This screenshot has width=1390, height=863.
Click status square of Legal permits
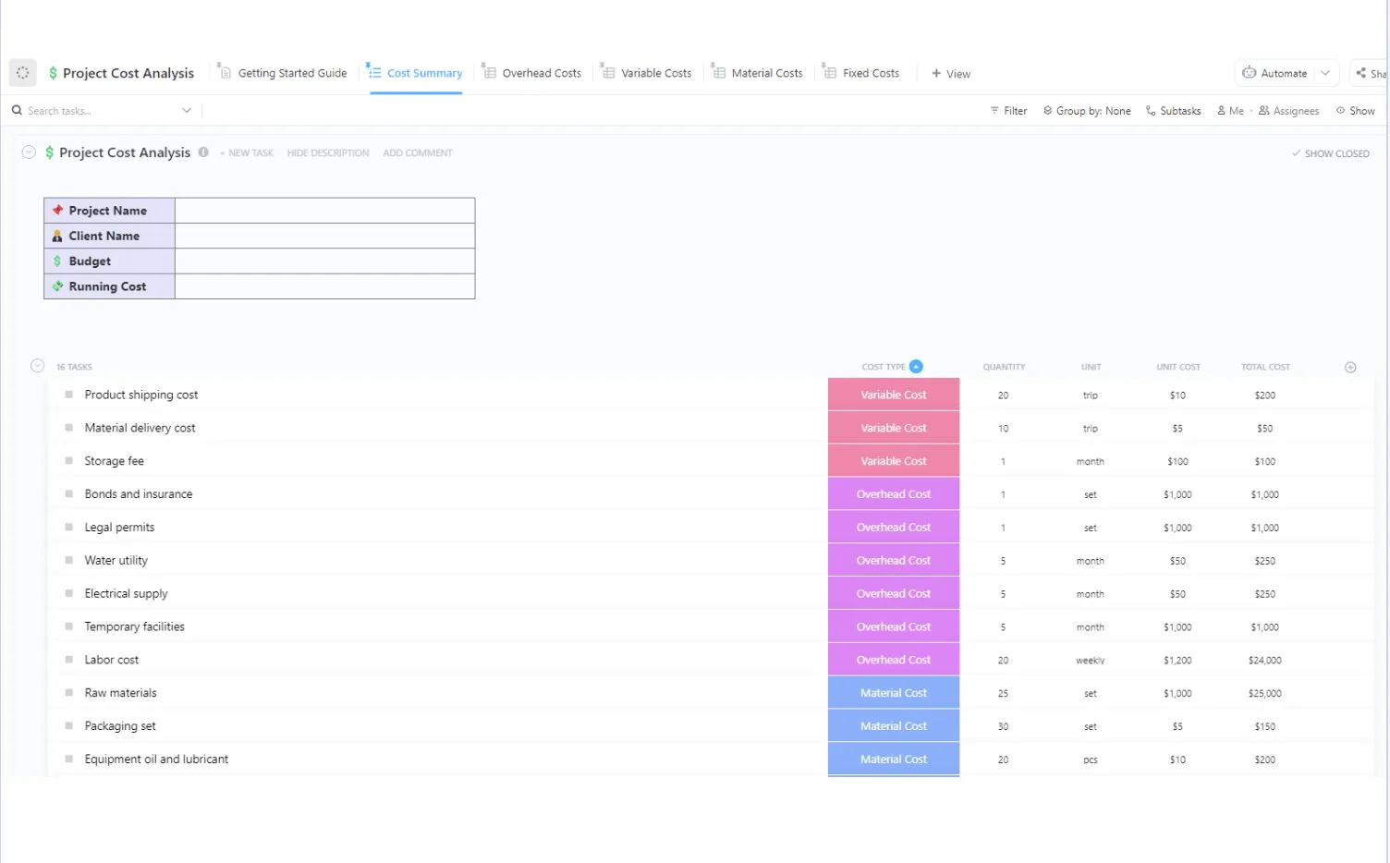click(x=68, y=528)
